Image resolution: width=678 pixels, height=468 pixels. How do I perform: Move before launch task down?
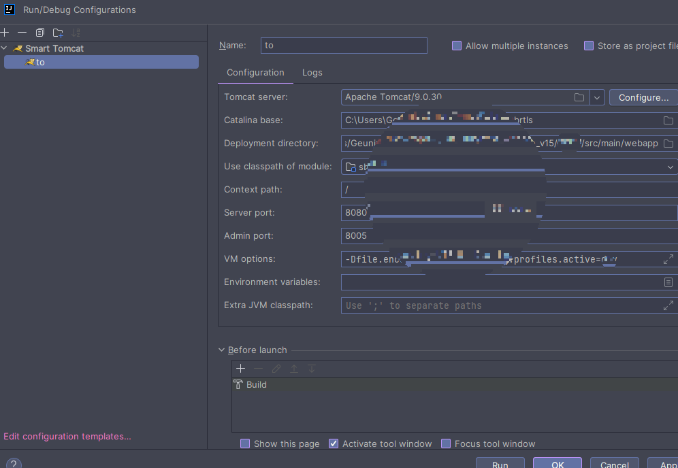(x=311, y=368)
